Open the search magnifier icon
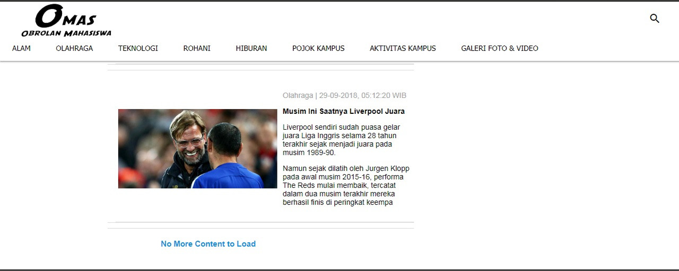The image size is (679, 271). 655,19
